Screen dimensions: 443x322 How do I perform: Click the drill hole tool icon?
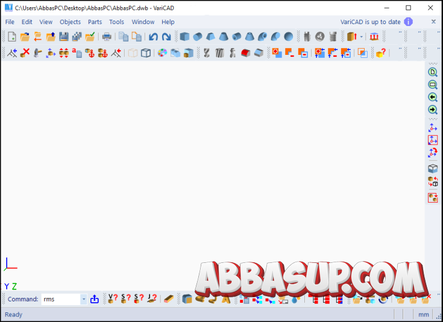(207, 52)
